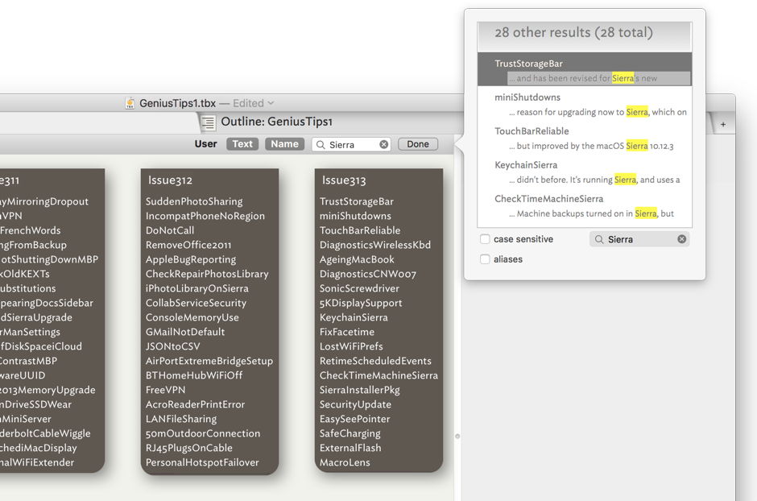Open the Edited title bar dropdown chevron
757x501 pixels.
(271, 103)
